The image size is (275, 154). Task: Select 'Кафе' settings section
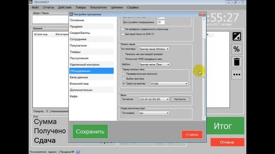point(92,96)
